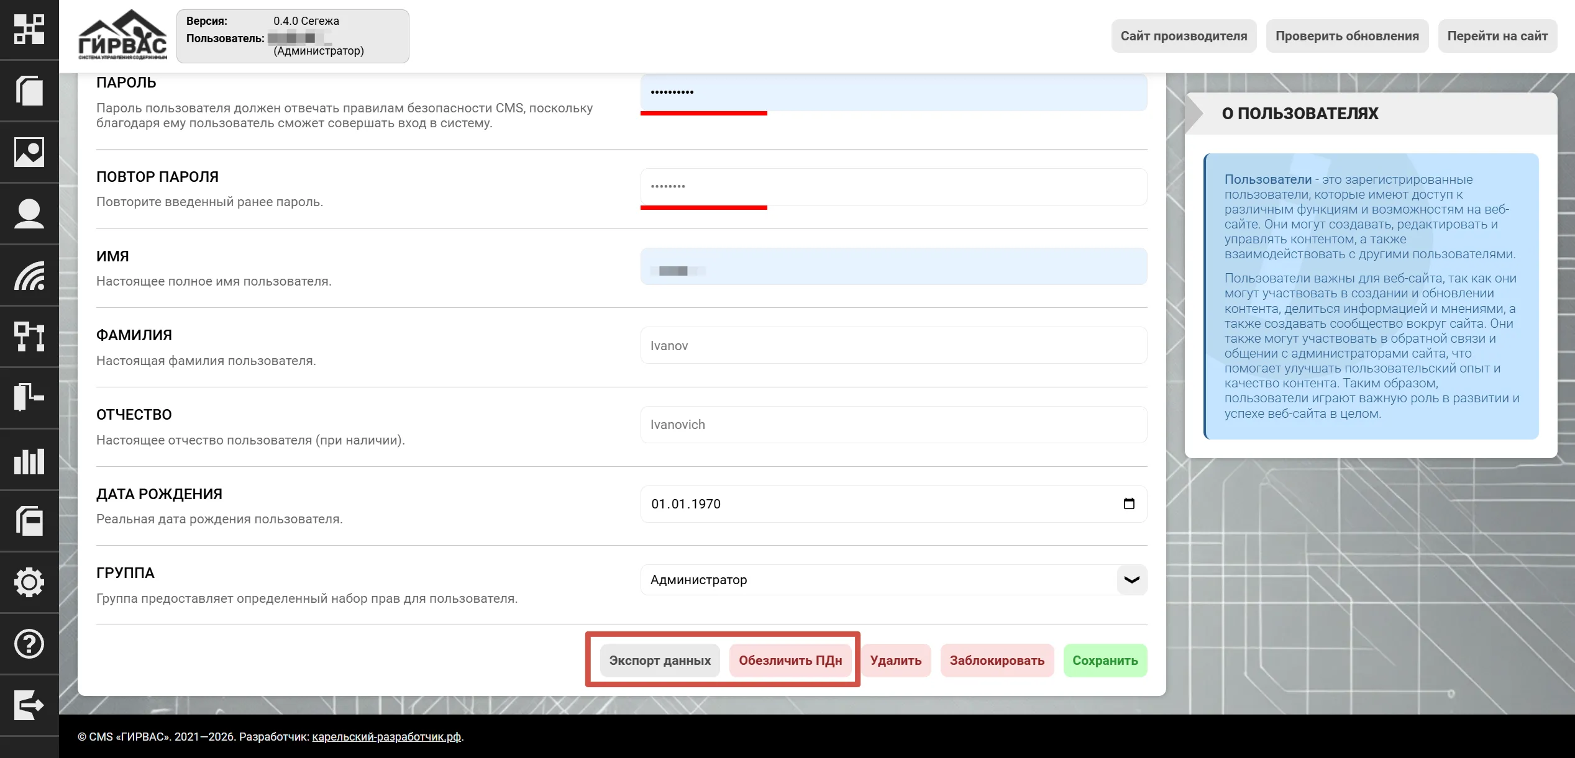Image resolution: width=1575 pixels, height=758 pixels.
Task: Expand the Группа dropdown with Администратор
Action: tap(893, 580)
